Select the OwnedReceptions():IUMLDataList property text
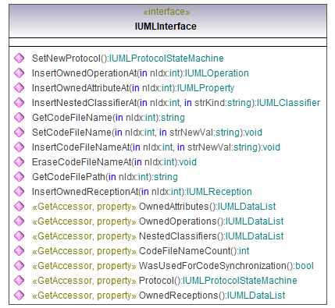 click(x=212, y=296)
